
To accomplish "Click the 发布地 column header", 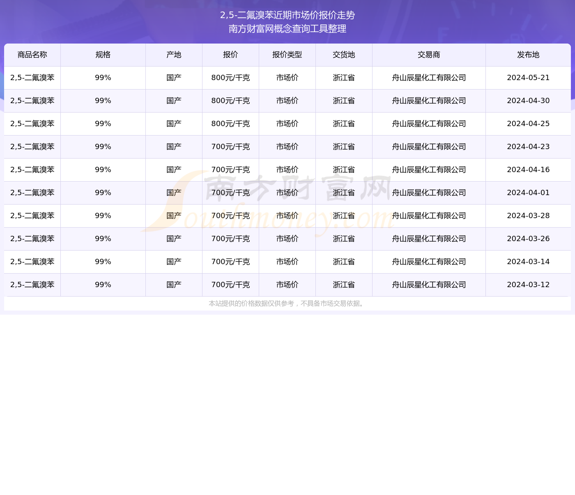I will pyautogui.click(x=528, y=55).
